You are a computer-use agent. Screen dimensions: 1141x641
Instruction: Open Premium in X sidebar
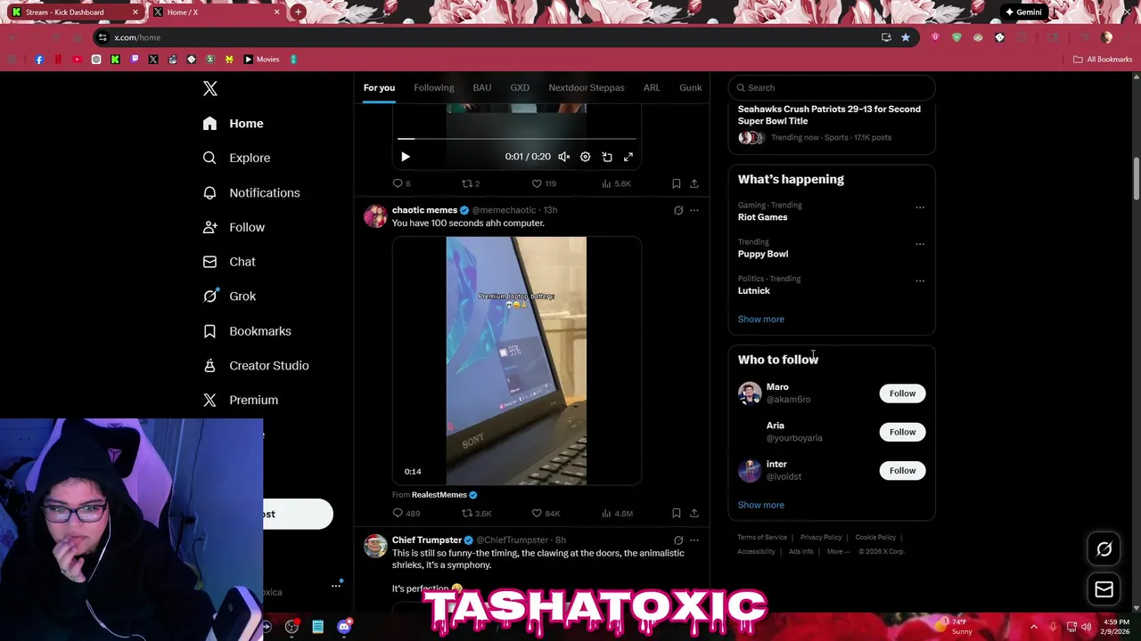[x=241, y=401]
